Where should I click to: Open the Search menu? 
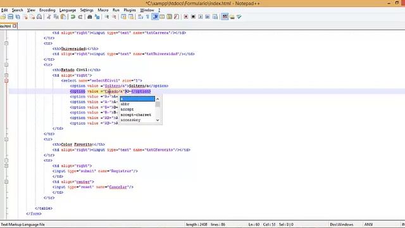[17, 10]
